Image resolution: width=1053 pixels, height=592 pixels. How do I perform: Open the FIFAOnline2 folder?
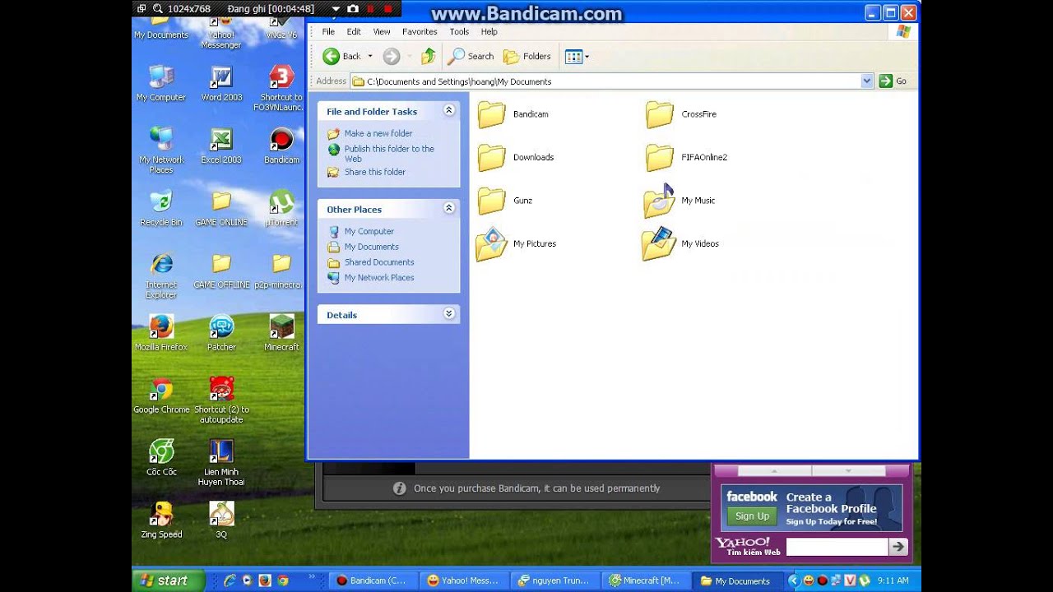pyautogui.click(x=686, y=157)
